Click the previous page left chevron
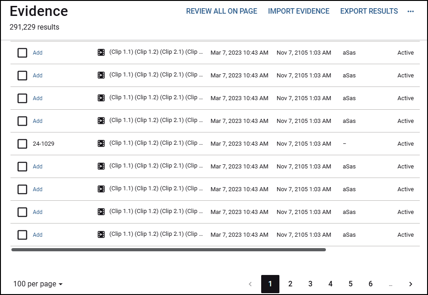The height and width of the screenshot is (295, 428). click(x=250, y=284)
